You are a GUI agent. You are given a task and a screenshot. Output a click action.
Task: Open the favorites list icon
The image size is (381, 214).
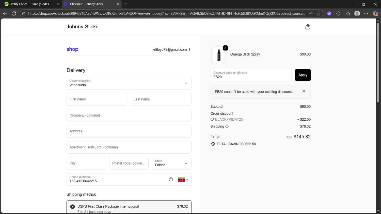[348, 13]
